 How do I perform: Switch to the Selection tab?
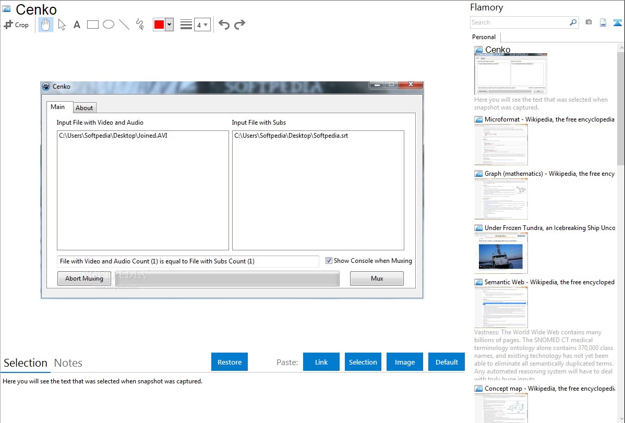tap(26, 363)
